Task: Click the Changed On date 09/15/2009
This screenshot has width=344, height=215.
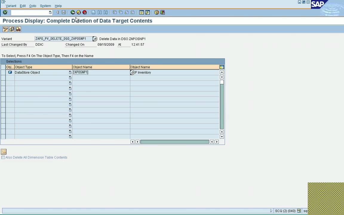Action: tap(106, 44)
